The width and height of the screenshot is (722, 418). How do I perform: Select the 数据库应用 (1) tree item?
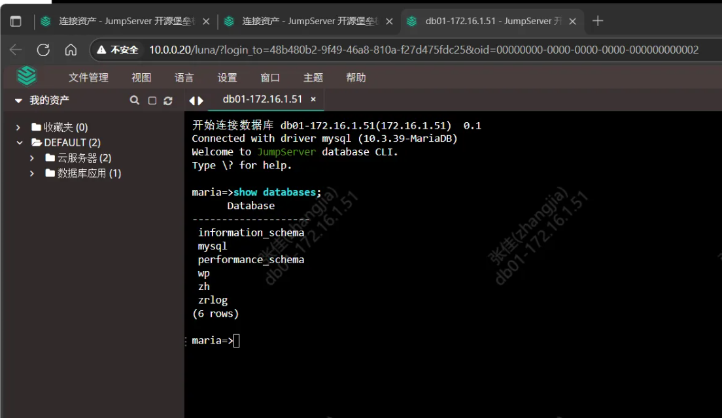[x=83, y=173]
